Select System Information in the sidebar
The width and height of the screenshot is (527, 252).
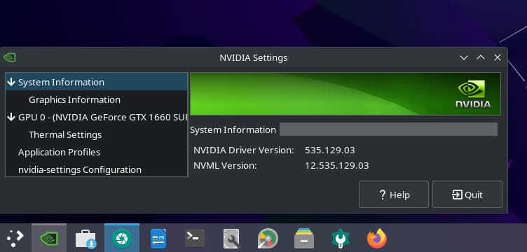(97, 82)
